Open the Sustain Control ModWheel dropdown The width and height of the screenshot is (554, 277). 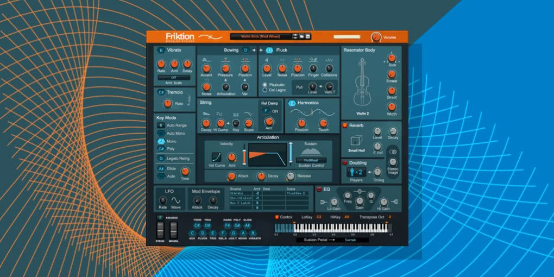point(311,160)
